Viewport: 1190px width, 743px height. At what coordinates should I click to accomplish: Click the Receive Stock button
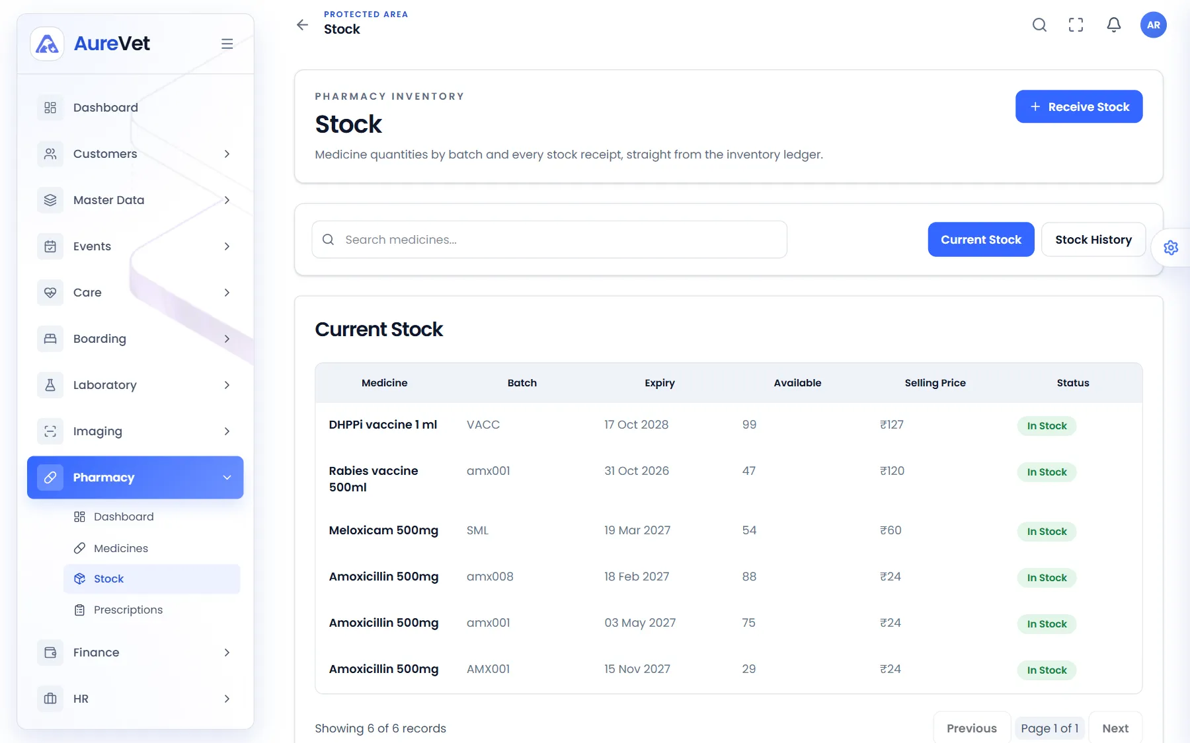[x=1079, y=106]
